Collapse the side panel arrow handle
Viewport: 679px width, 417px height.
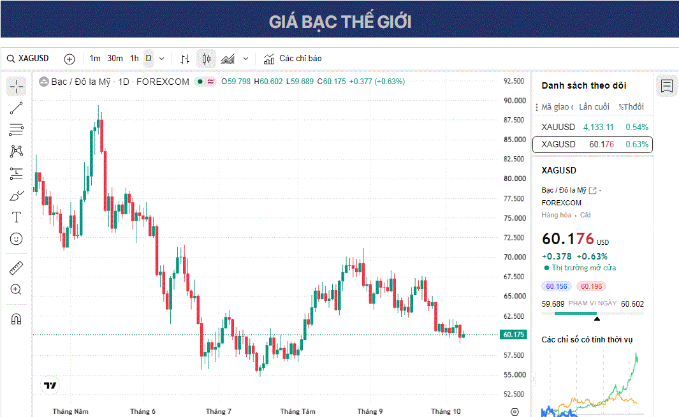pos(534,379)
